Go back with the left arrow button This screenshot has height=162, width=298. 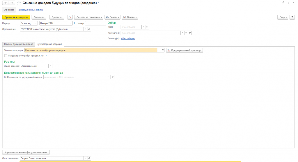(x=6, y=3)
